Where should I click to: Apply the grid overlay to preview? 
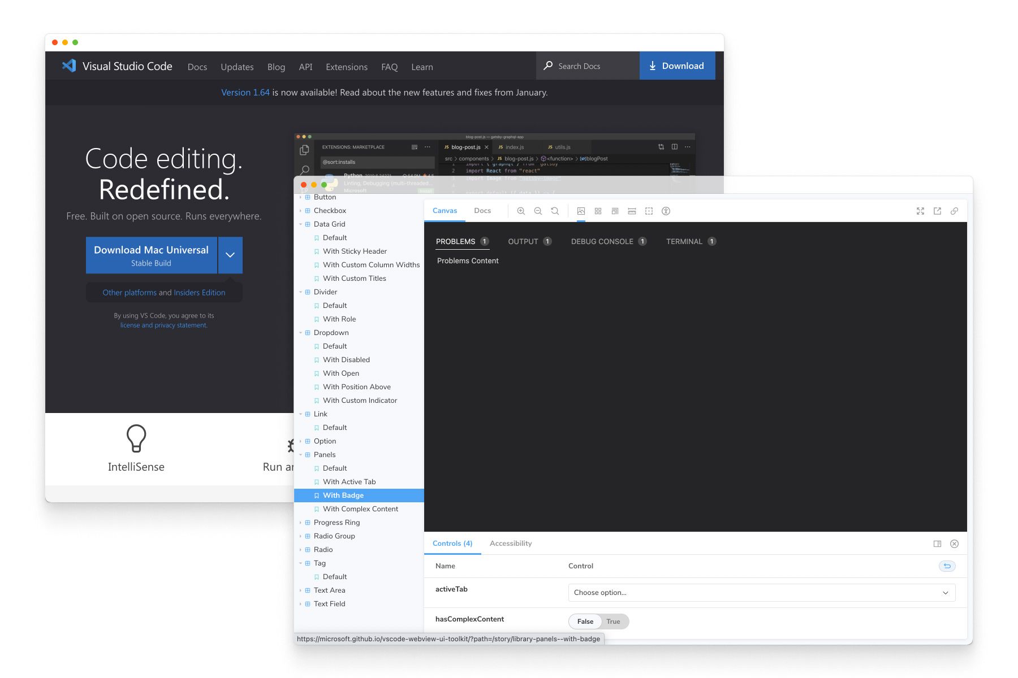click(x=598, y=211)
